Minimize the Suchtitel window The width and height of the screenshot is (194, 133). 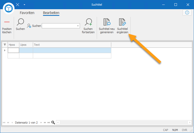point(163,5)
